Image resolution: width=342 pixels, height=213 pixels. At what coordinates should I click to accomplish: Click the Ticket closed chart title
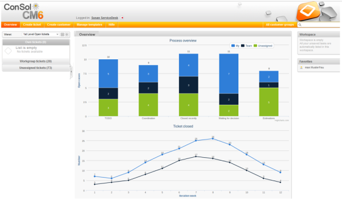coord(183,126)
